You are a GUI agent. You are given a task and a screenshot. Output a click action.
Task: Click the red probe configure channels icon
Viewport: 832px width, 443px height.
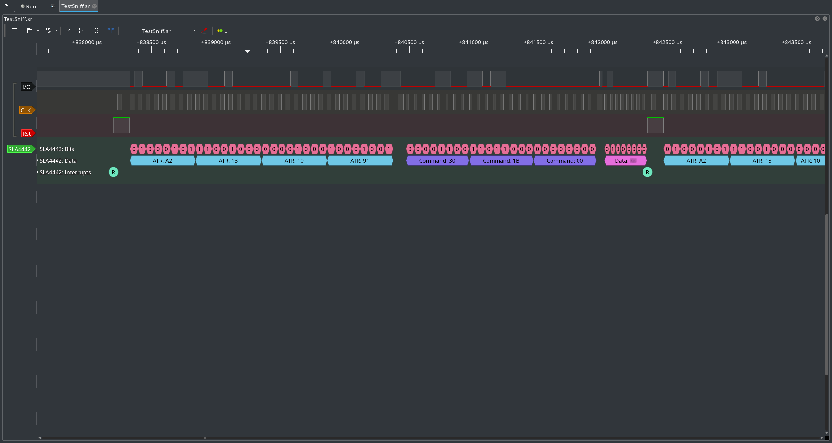[204, 31]
